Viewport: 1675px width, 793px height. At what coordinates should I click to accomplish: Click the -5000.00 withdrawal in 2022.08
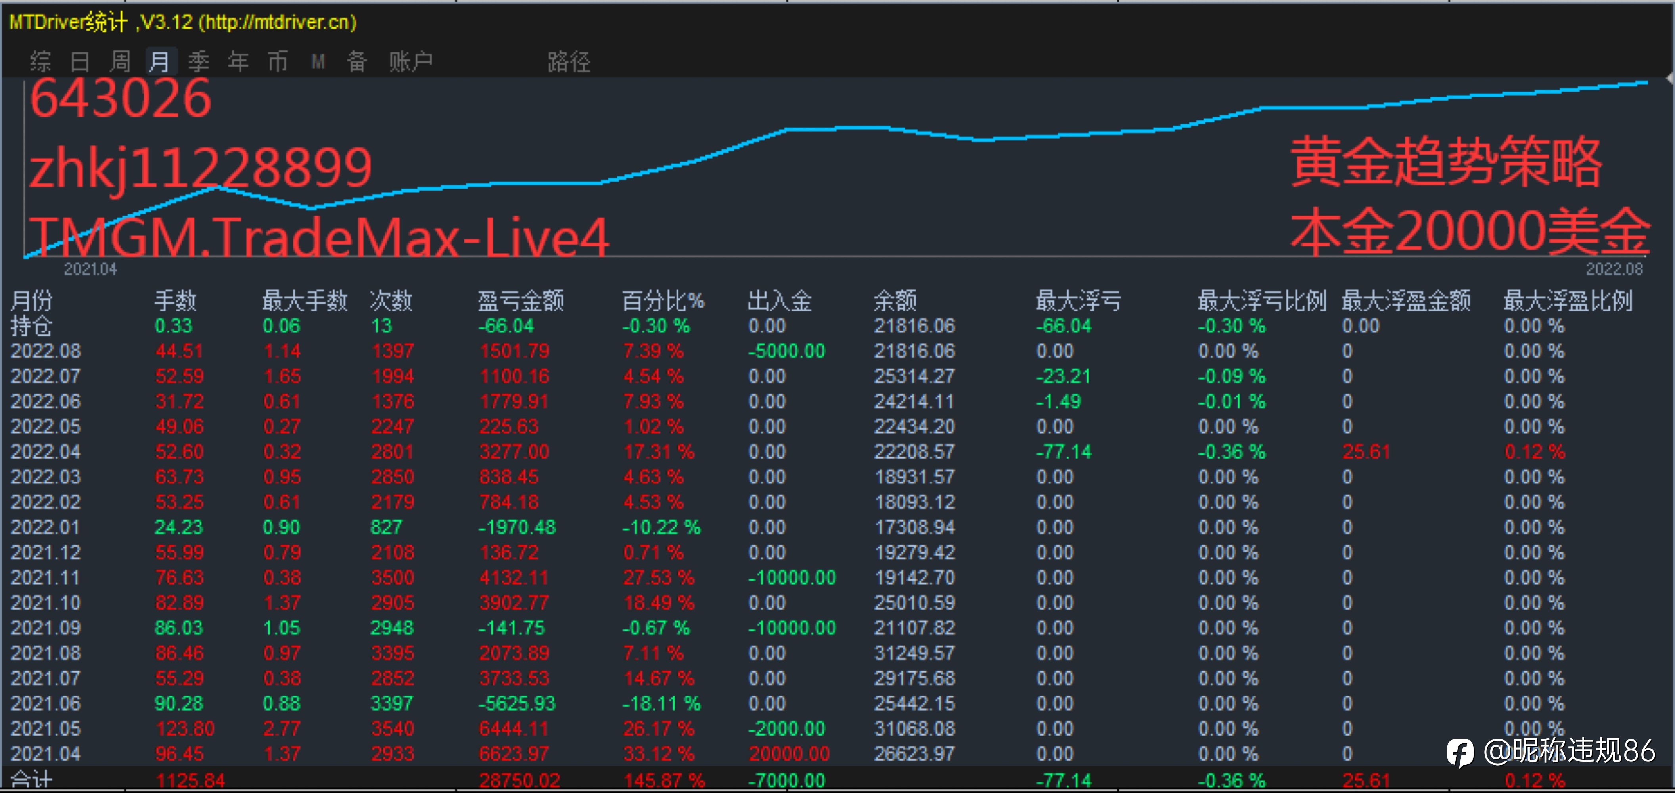[786, 352]
